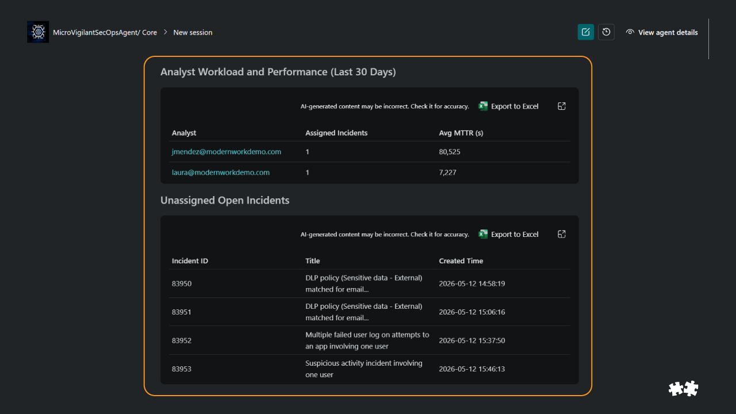Select created time 2026-05-12 14:58:19
Screen dimensions: 736x414
[472, 283]
